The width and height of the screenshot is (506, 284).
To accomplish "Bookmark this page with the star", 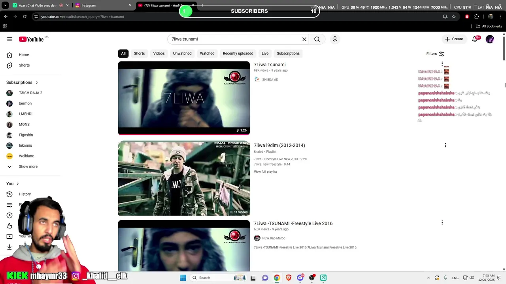I will (x=454, y=17).
